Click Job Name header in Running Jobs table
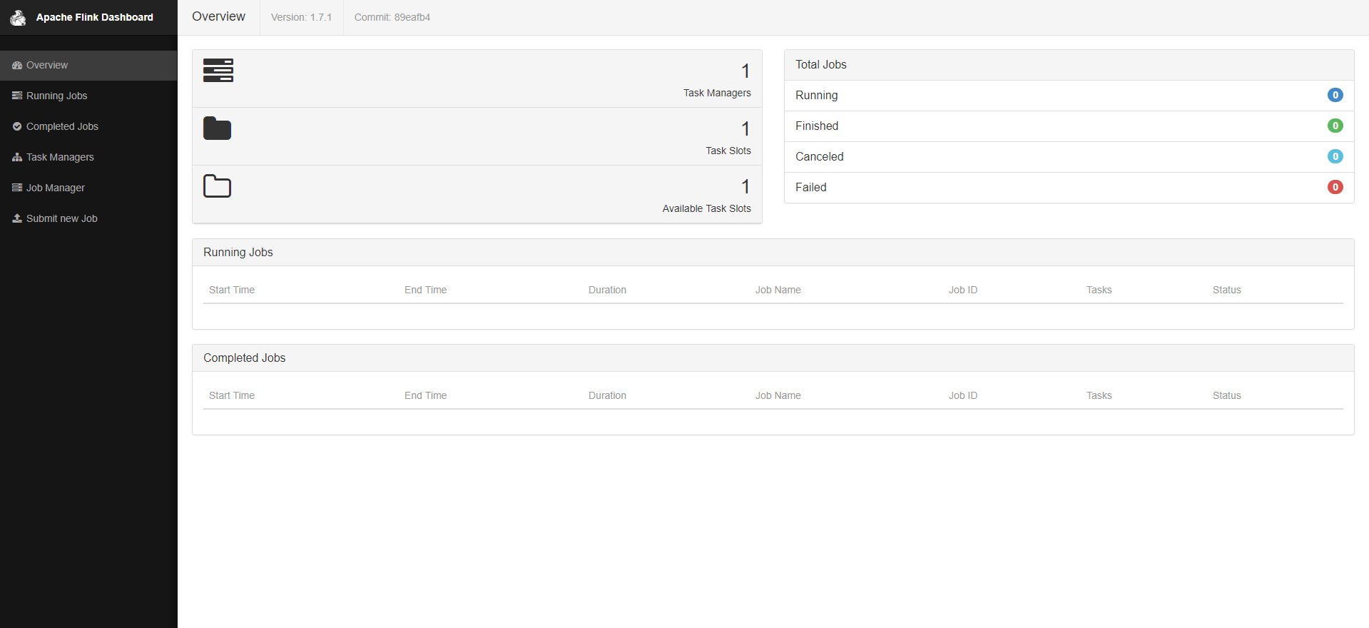 pos(778,290)
